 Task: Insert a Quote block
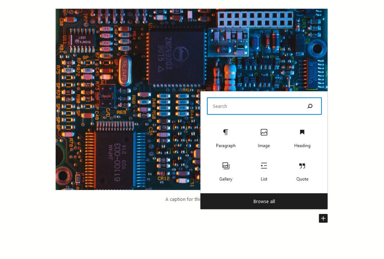tap(302, 172)
